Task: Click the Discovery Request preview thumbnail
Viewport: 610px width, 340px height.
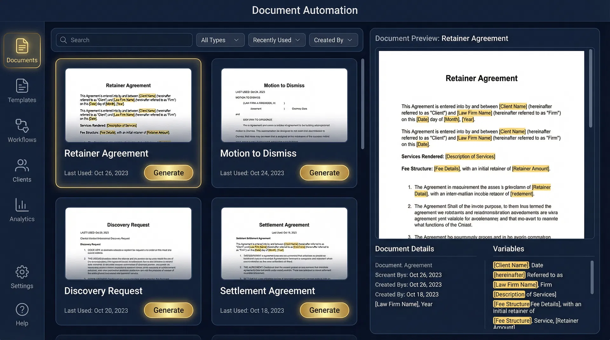Action: click(128, 244)
